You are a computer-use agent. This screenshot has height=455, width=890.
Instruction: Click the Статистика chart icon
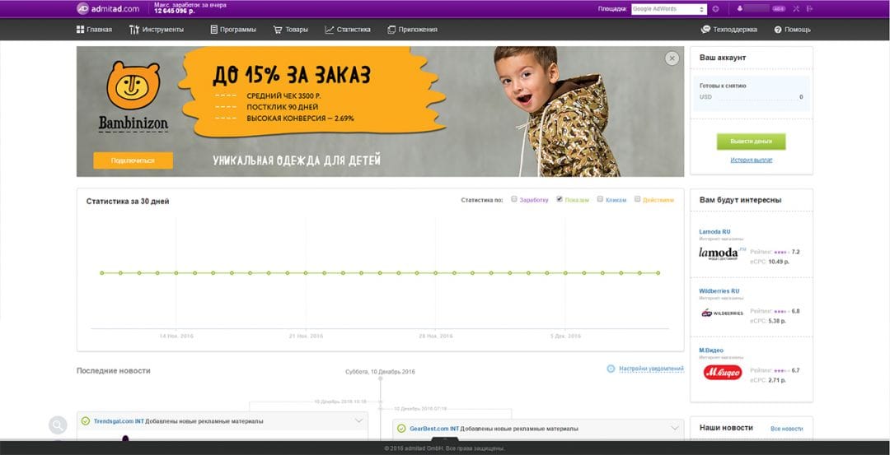pyautogui.click(x=329, y=30)
